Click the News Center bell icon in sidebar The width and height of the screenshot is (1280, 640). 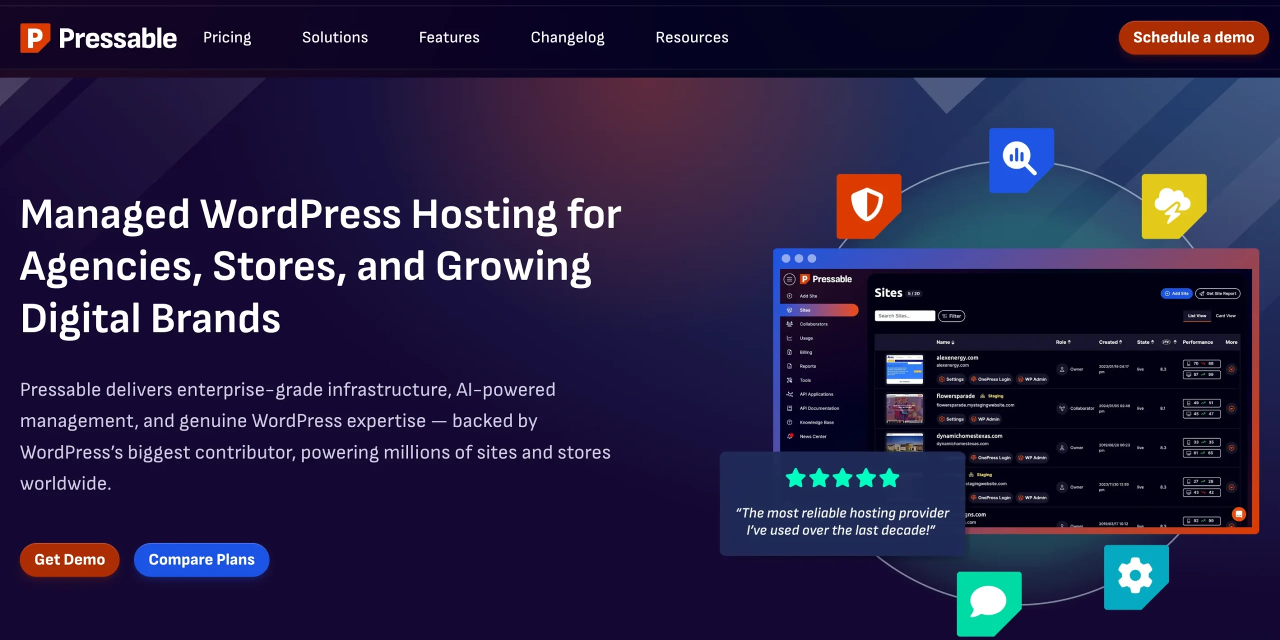(789, 436)
